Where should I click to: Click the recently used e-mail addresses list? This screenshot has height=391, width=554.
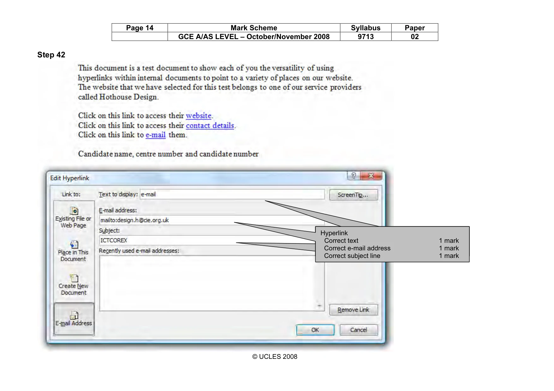(212, 283)
